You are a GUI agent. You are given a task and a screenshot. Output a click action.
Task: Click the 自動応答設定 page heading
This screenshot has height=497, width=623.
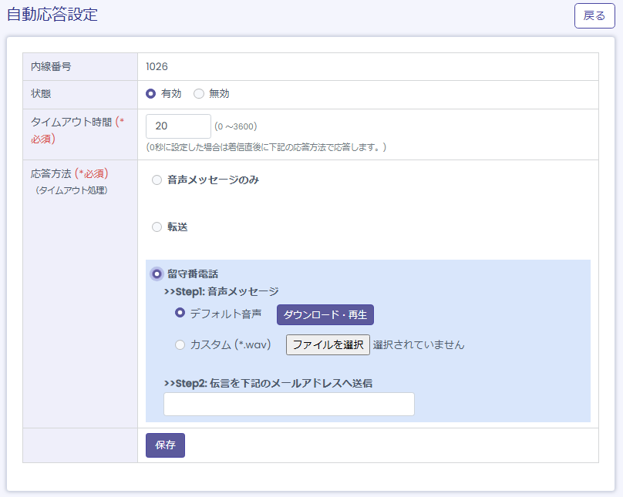pyautogui.click(x=52, y=15)
